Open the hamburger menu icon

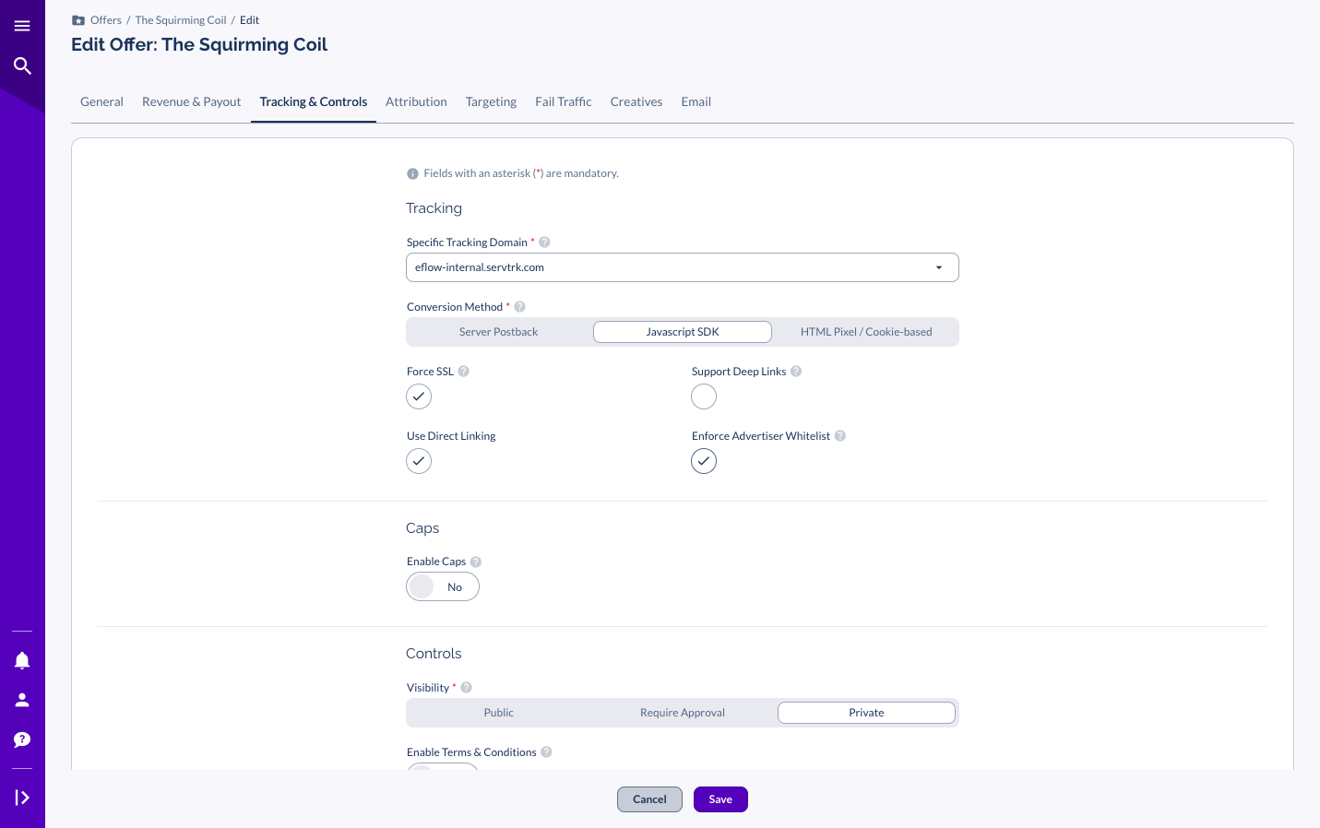tap(22, 26)
